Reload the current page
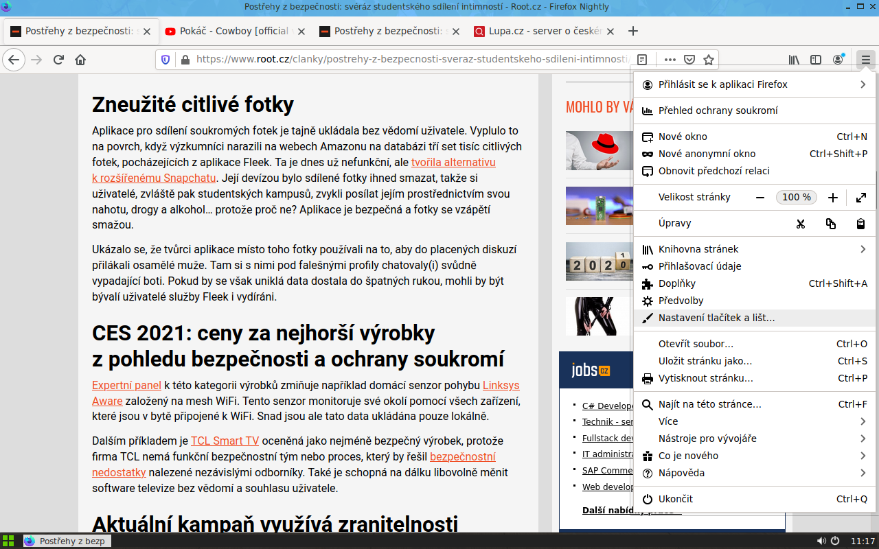 click(x=58, y=60)
